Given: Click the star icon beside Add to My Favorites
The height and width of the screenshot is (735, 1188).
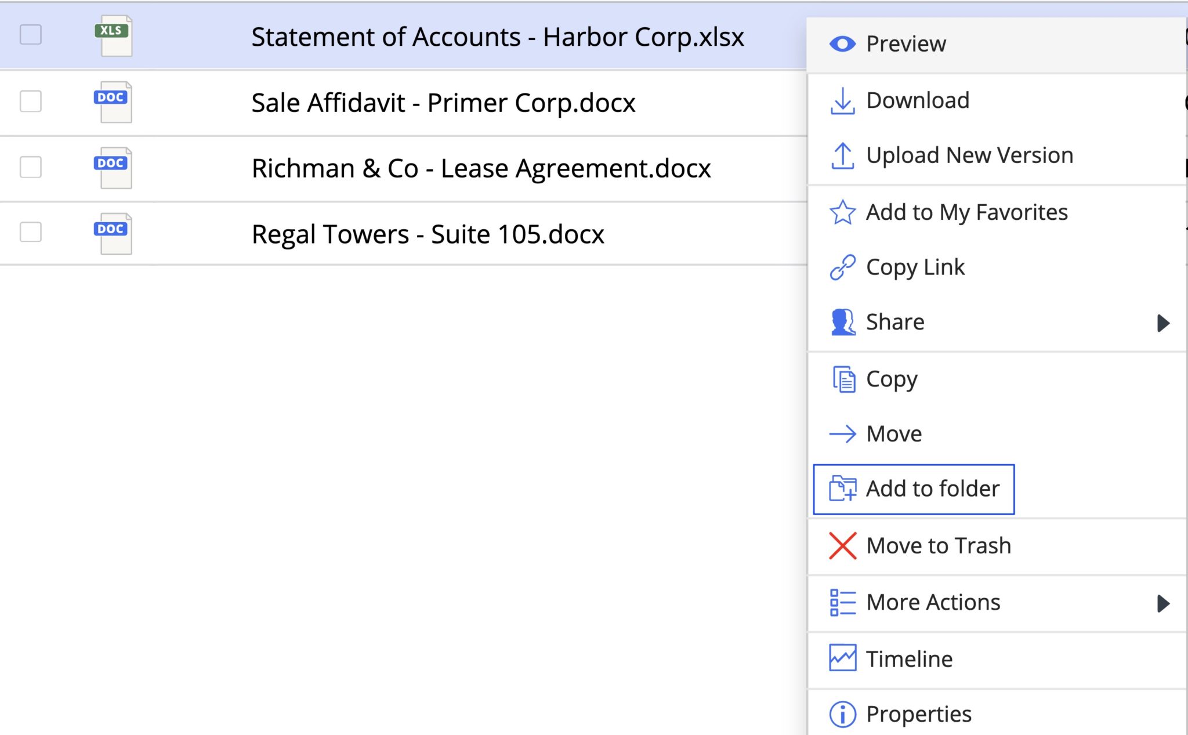Looking at the screenshot, I should coord(842,212).
